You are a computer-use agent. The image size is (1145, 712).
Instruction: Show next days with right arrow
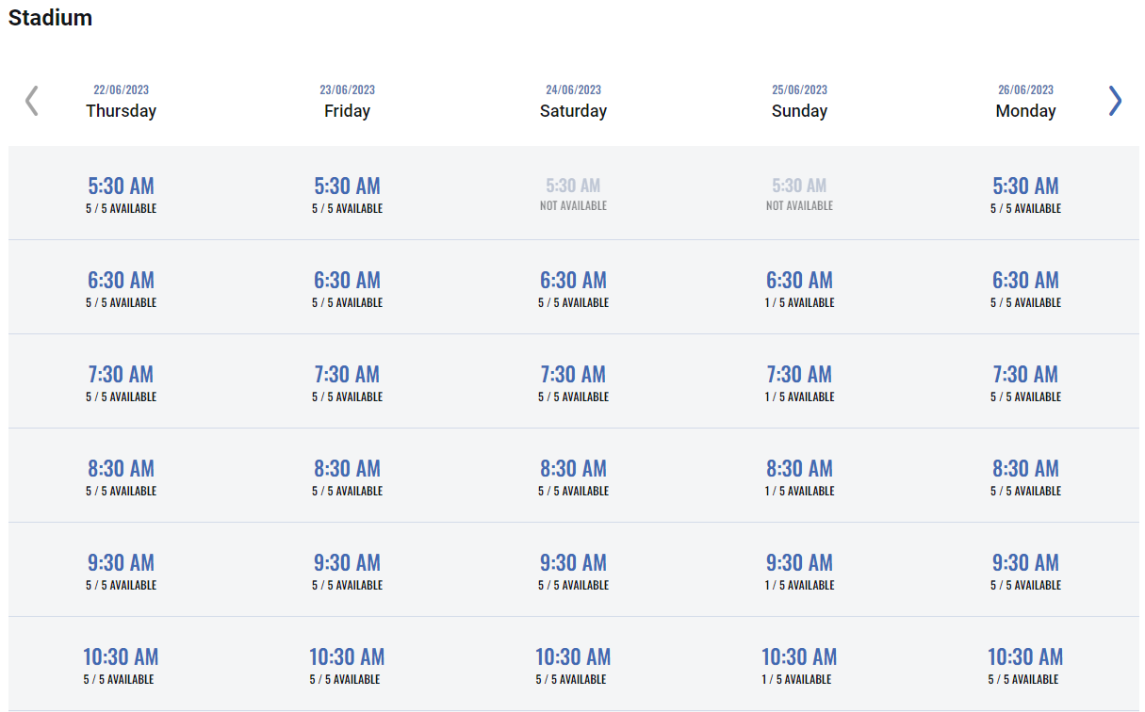click(1115, 101)
